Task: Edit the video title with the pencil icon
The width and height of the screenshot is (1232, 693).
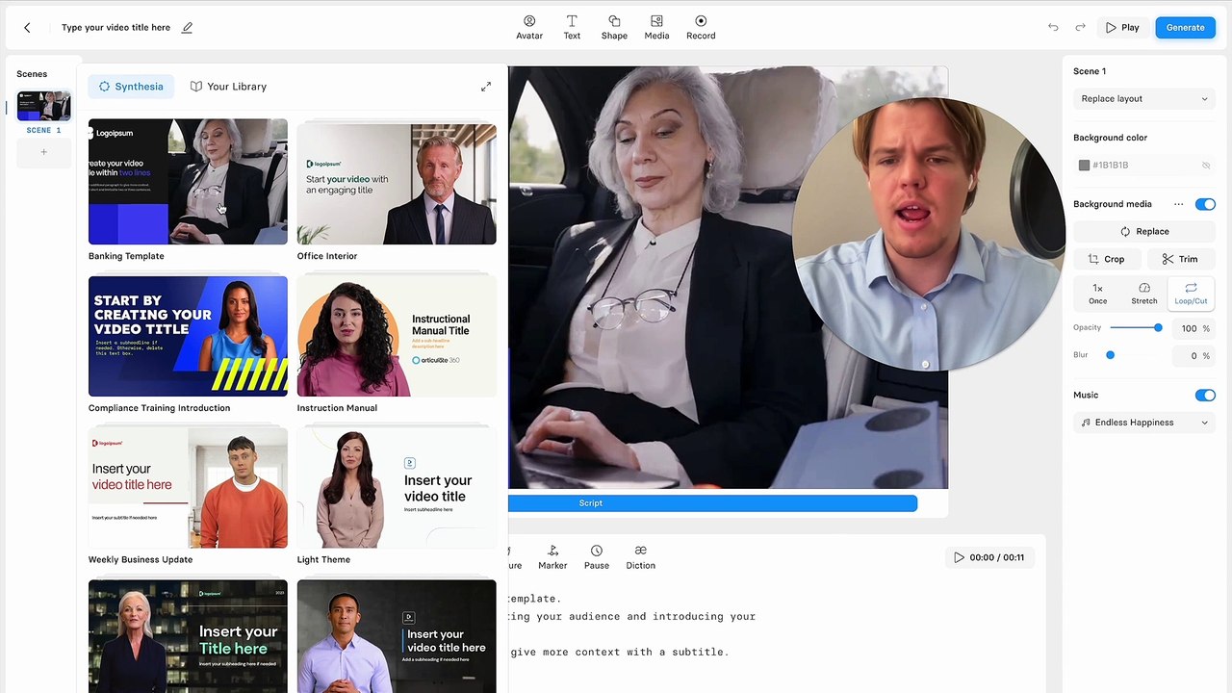Action: pos(187,28)
